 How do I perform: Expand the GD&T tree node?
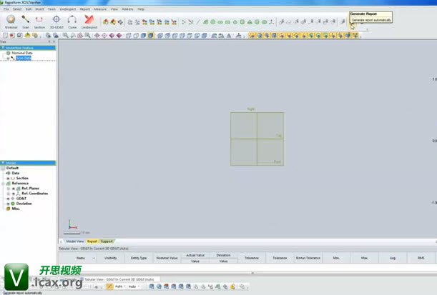(8, 199)
